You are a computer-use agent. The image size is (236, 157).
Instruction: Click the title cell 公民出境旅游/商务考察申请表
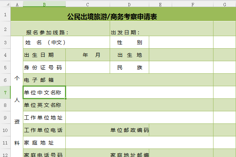click(x=112, y=16)
